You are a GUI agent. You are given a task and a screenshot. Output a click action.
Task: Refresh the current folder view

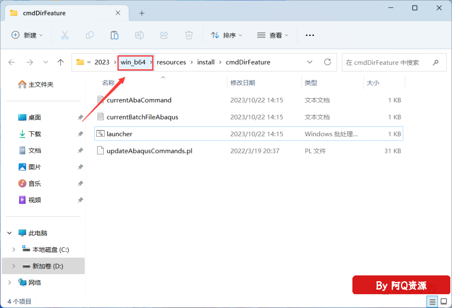click(x=328, y=62)
